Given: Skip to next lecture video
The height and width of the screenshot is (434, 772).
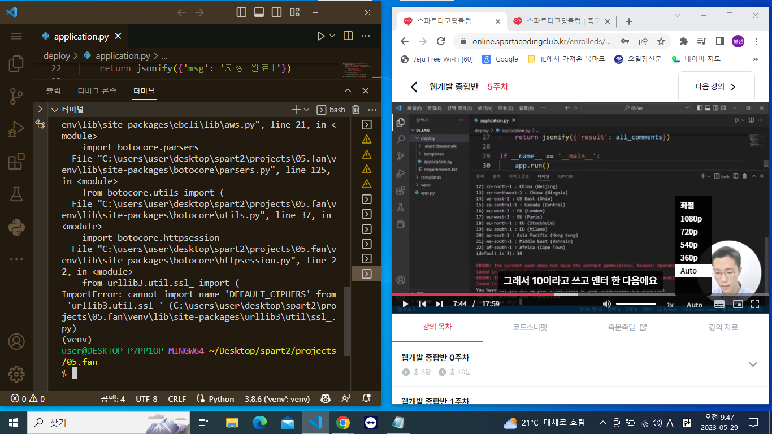Looking at the screenshot, I should (x=439, y=304).
